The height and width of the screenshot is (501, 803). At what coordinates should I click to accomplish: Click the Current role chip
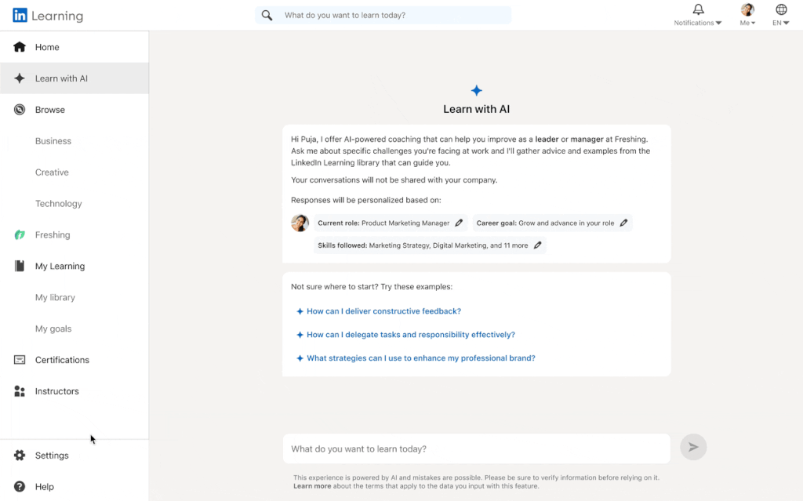[x=391, y=223]
